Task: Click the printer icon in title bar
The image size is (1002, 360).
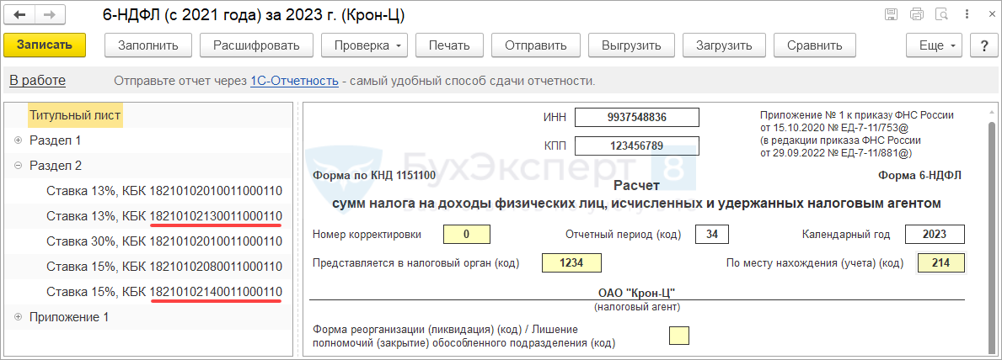Action: [917, 14]
